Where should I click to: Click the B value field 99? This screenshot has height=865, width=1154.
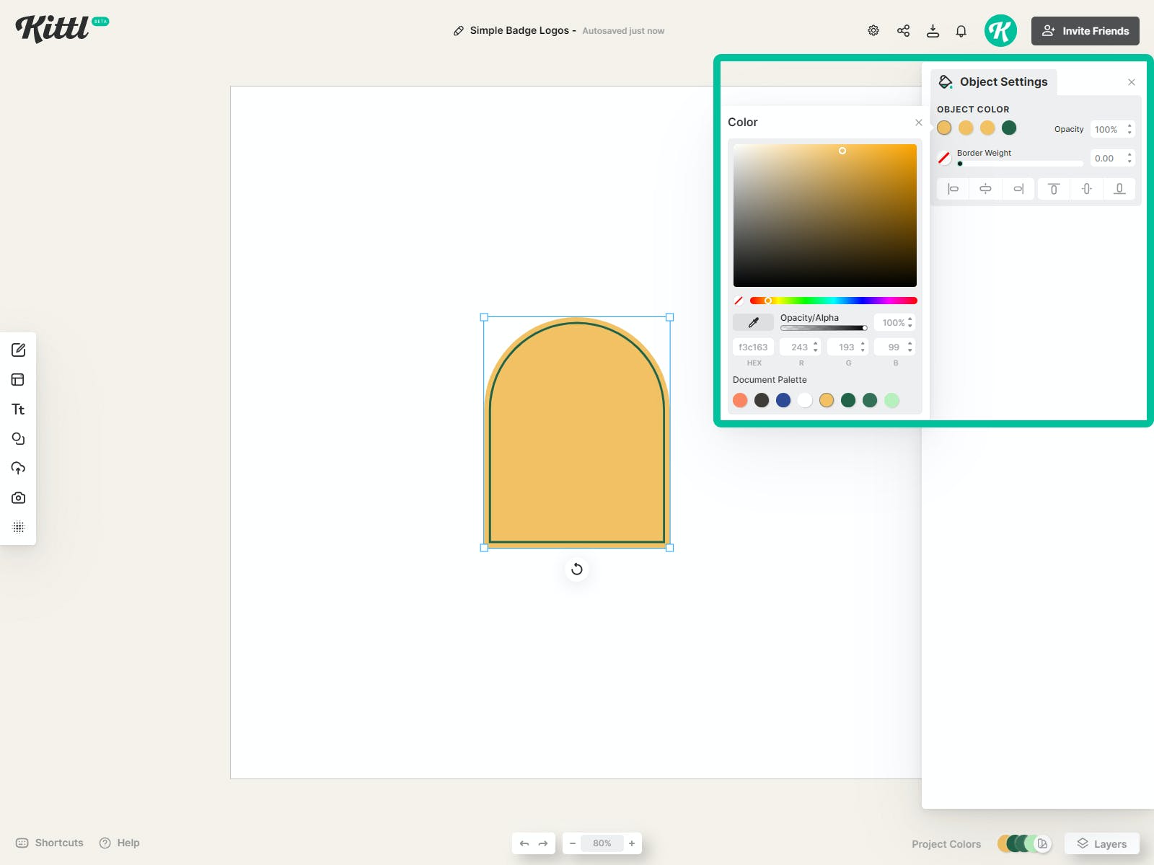pyautogui.click(x=894, y=347)
